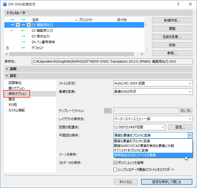
Task: Click the キャンセル button
Action: click(x=126, y=182)
